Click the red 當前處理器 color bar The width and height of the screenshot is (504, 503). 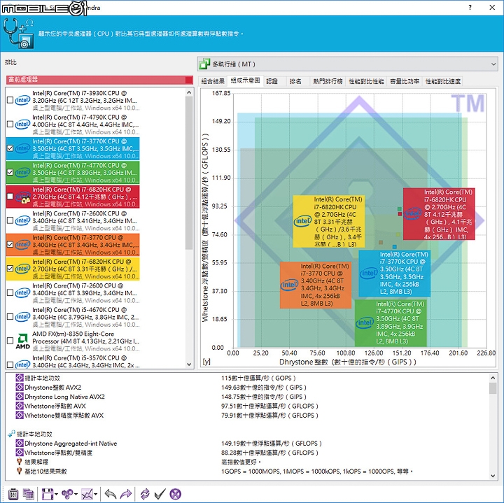tap(99, 80)
